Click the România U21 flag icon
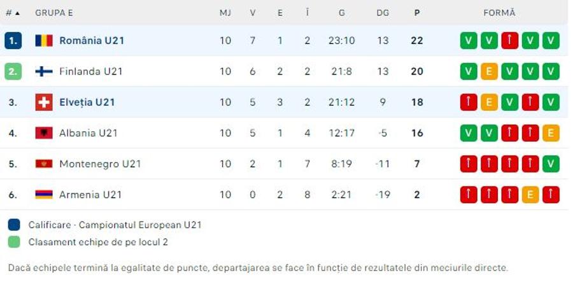573x282 pixels. tap(44, 41)
